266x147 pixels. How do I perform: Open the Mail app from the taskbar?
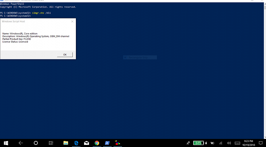(87, 143)
